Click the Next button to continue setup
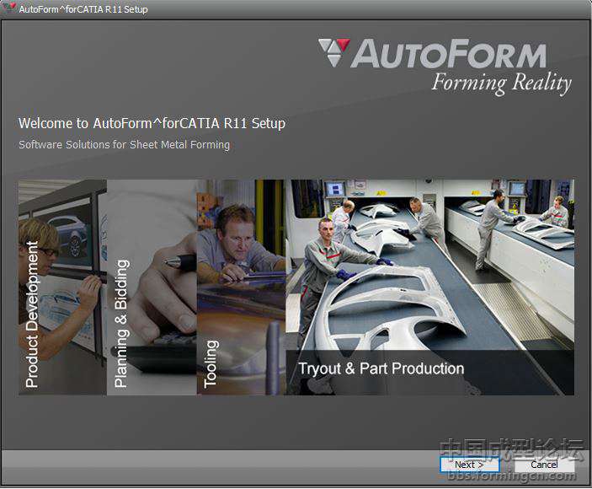592x489 pixels. pos(469,465)
